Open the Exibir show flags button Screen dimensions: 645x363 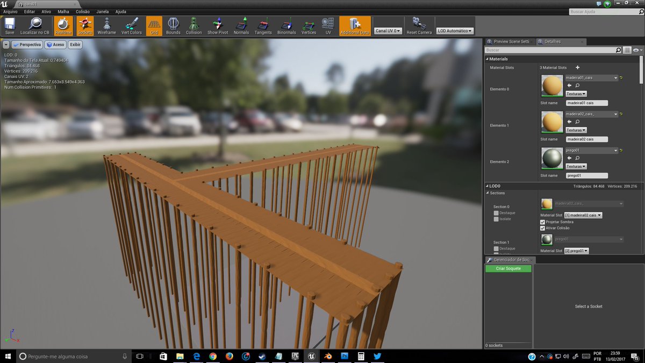pos(75,45)
